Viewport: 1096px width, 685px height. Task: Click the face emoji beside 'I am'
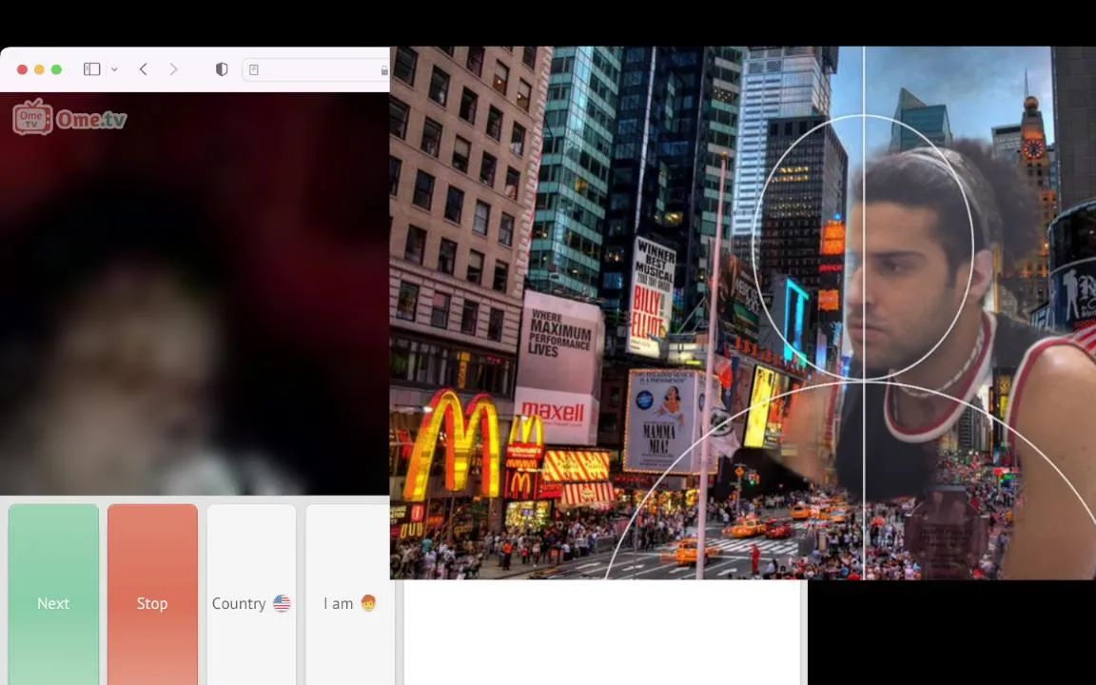[x=368, y=602]
